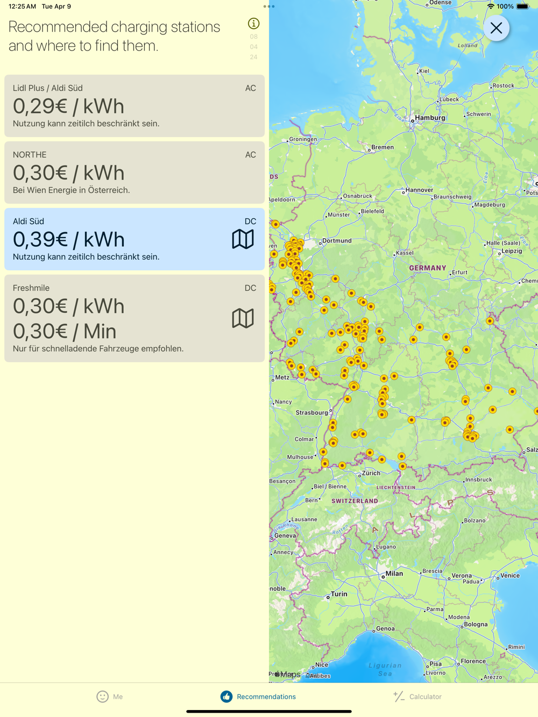Tap the GERMANY country label

(428, 268)
